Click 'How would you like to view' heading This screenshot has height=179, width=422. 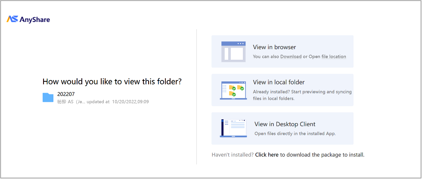point(112,81)
